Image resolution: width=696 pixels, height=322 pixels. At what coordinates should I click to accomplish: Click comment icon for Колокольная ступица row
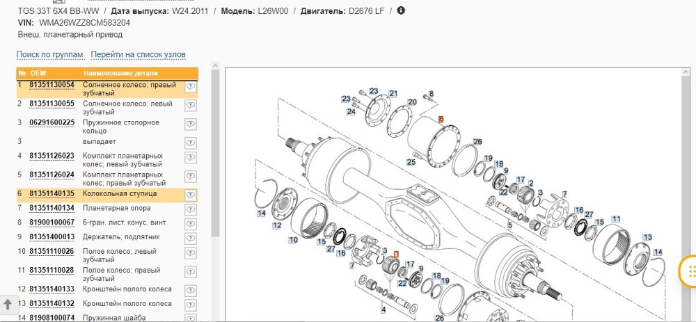point(191,195)
